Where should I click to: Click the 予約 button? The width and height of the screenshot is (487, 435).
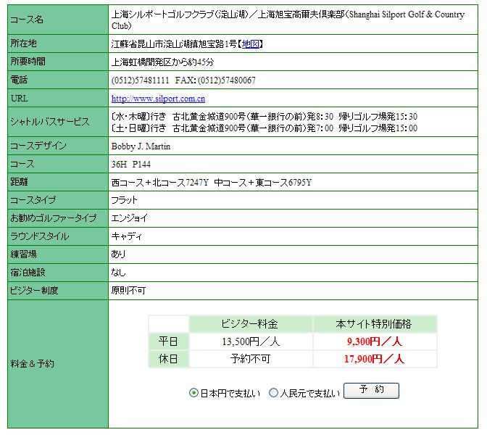click(x=371, y=391)
